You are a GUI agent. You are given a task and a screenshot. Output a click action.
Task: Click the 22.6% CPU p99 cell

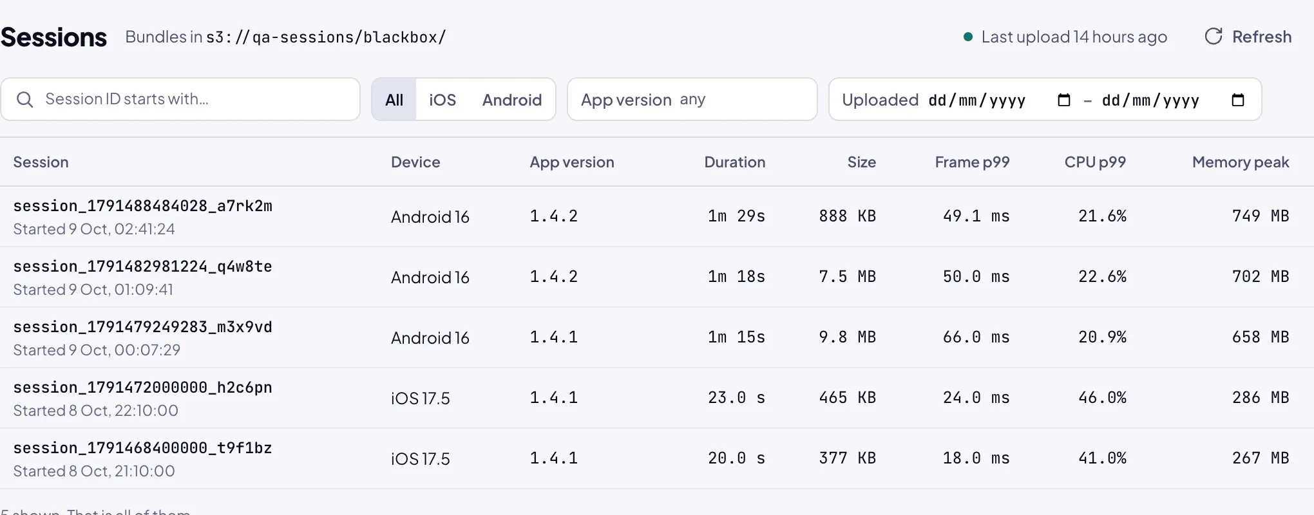click(1102, 277)
